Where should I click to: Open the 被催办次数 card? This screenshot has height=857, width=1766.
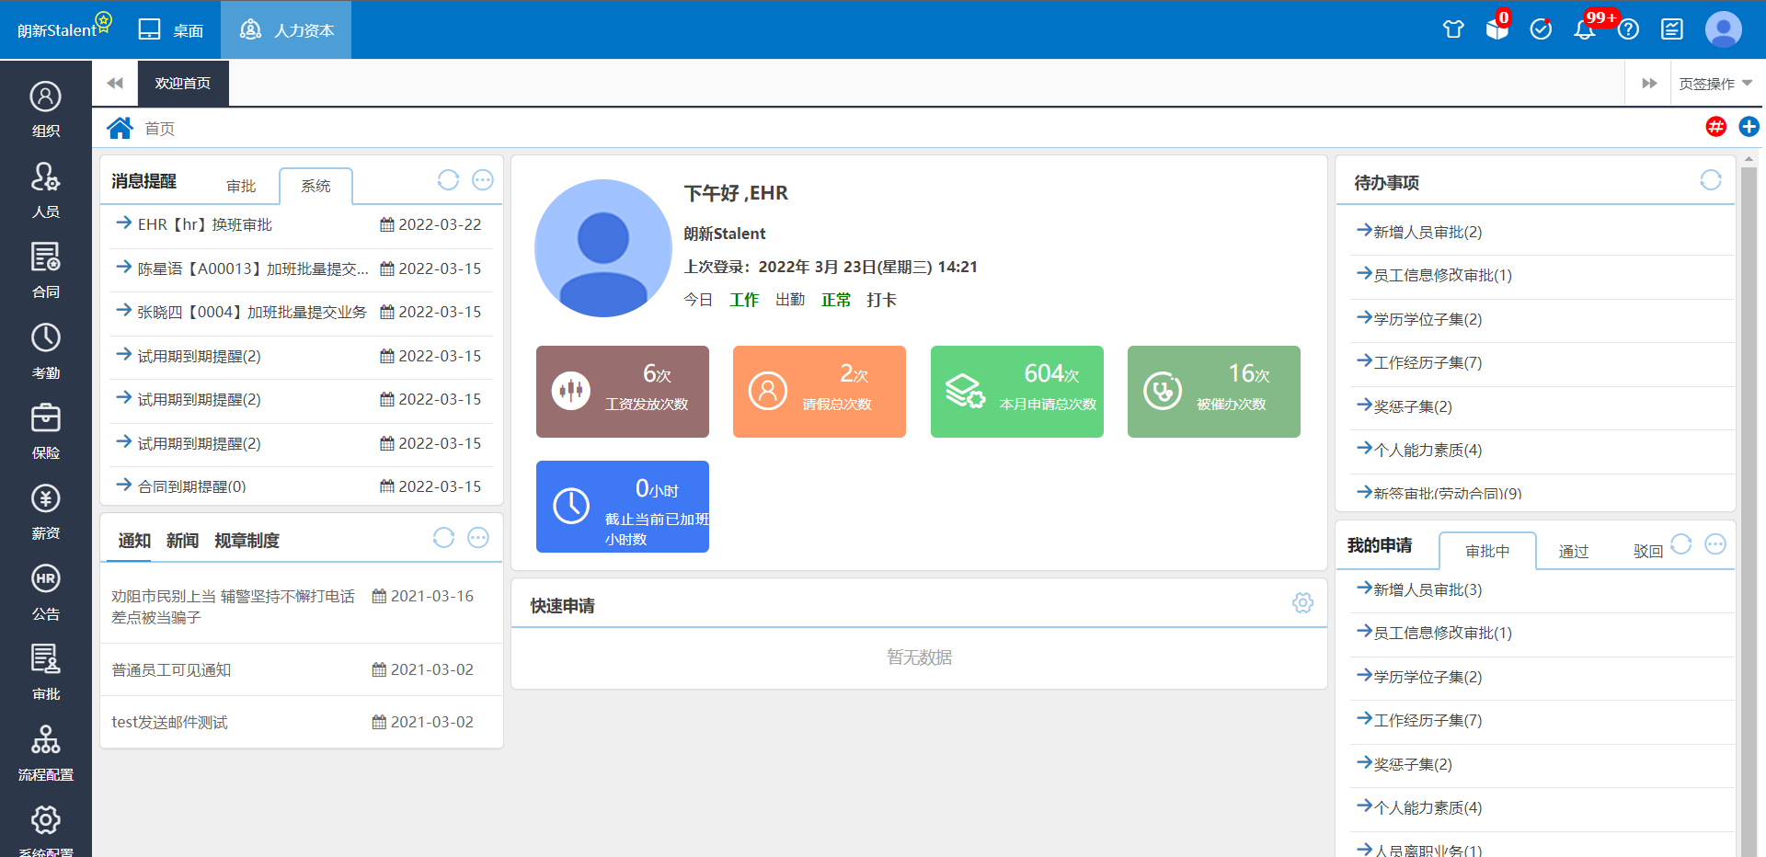[x=1214, y=392]
